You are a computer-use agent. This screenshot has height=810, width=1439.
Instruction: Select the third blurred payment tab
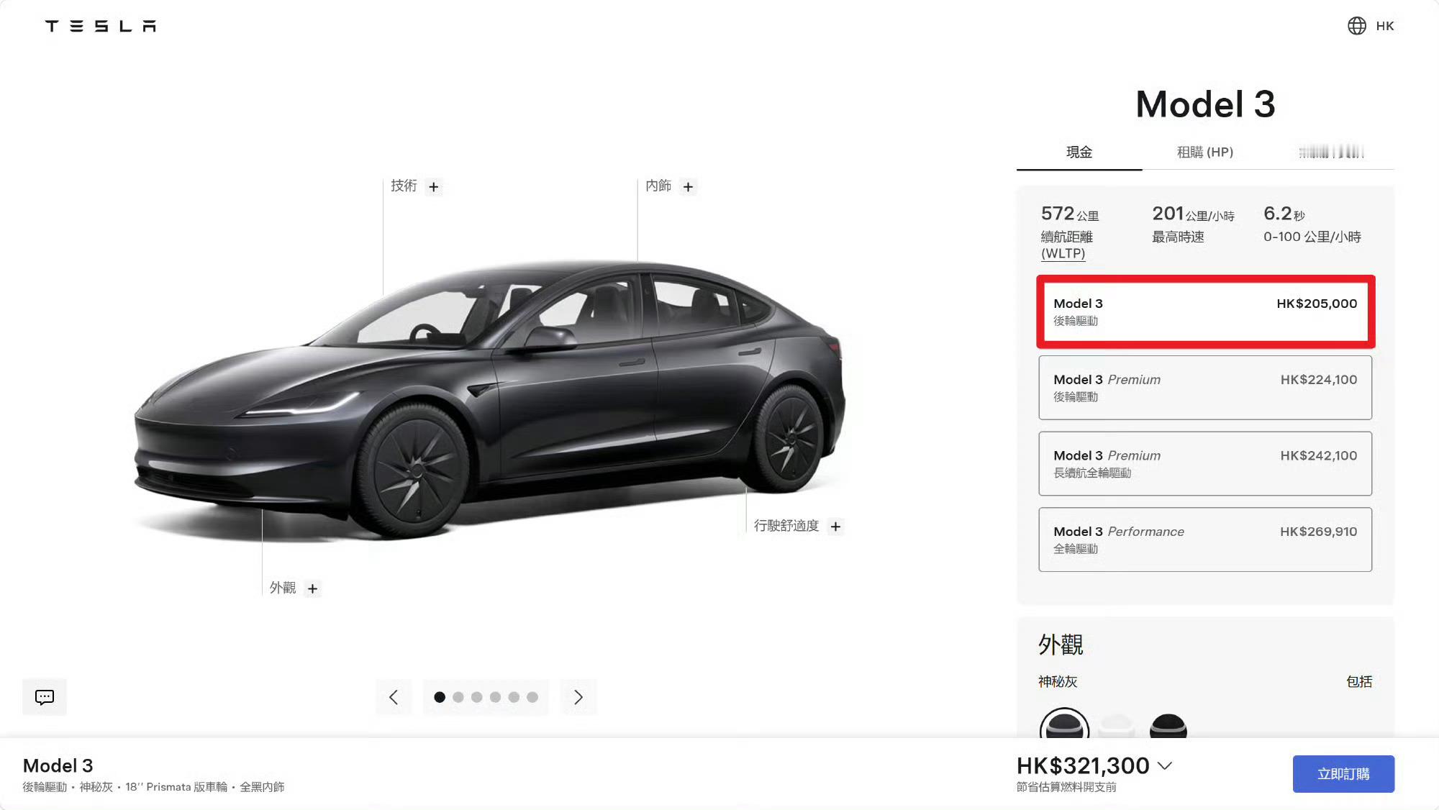pos(1331,153)
